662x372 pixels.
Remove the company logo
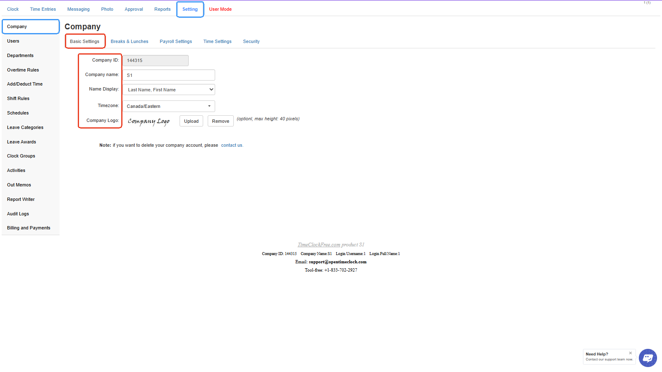pos(221,121)
